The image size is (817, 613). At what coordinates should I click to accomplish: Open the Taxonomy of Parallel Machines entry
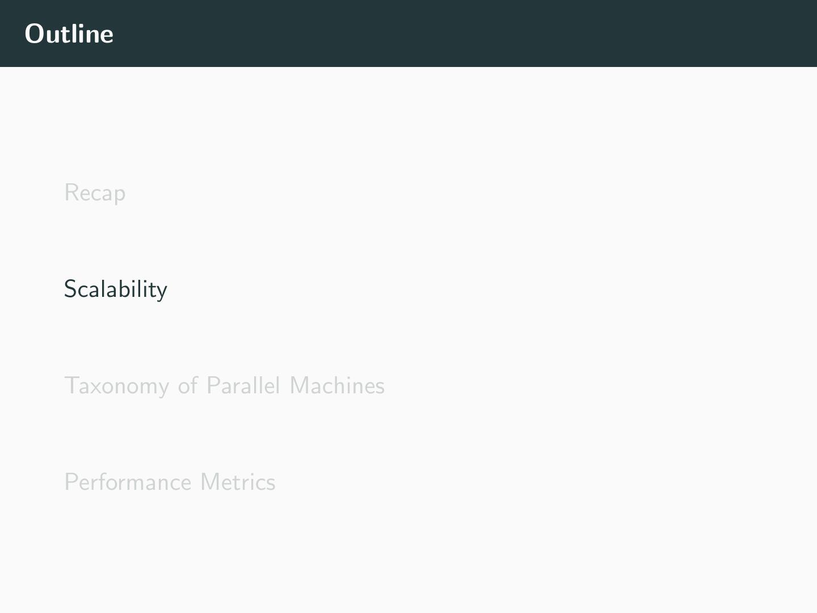click(x=224, y=386)
